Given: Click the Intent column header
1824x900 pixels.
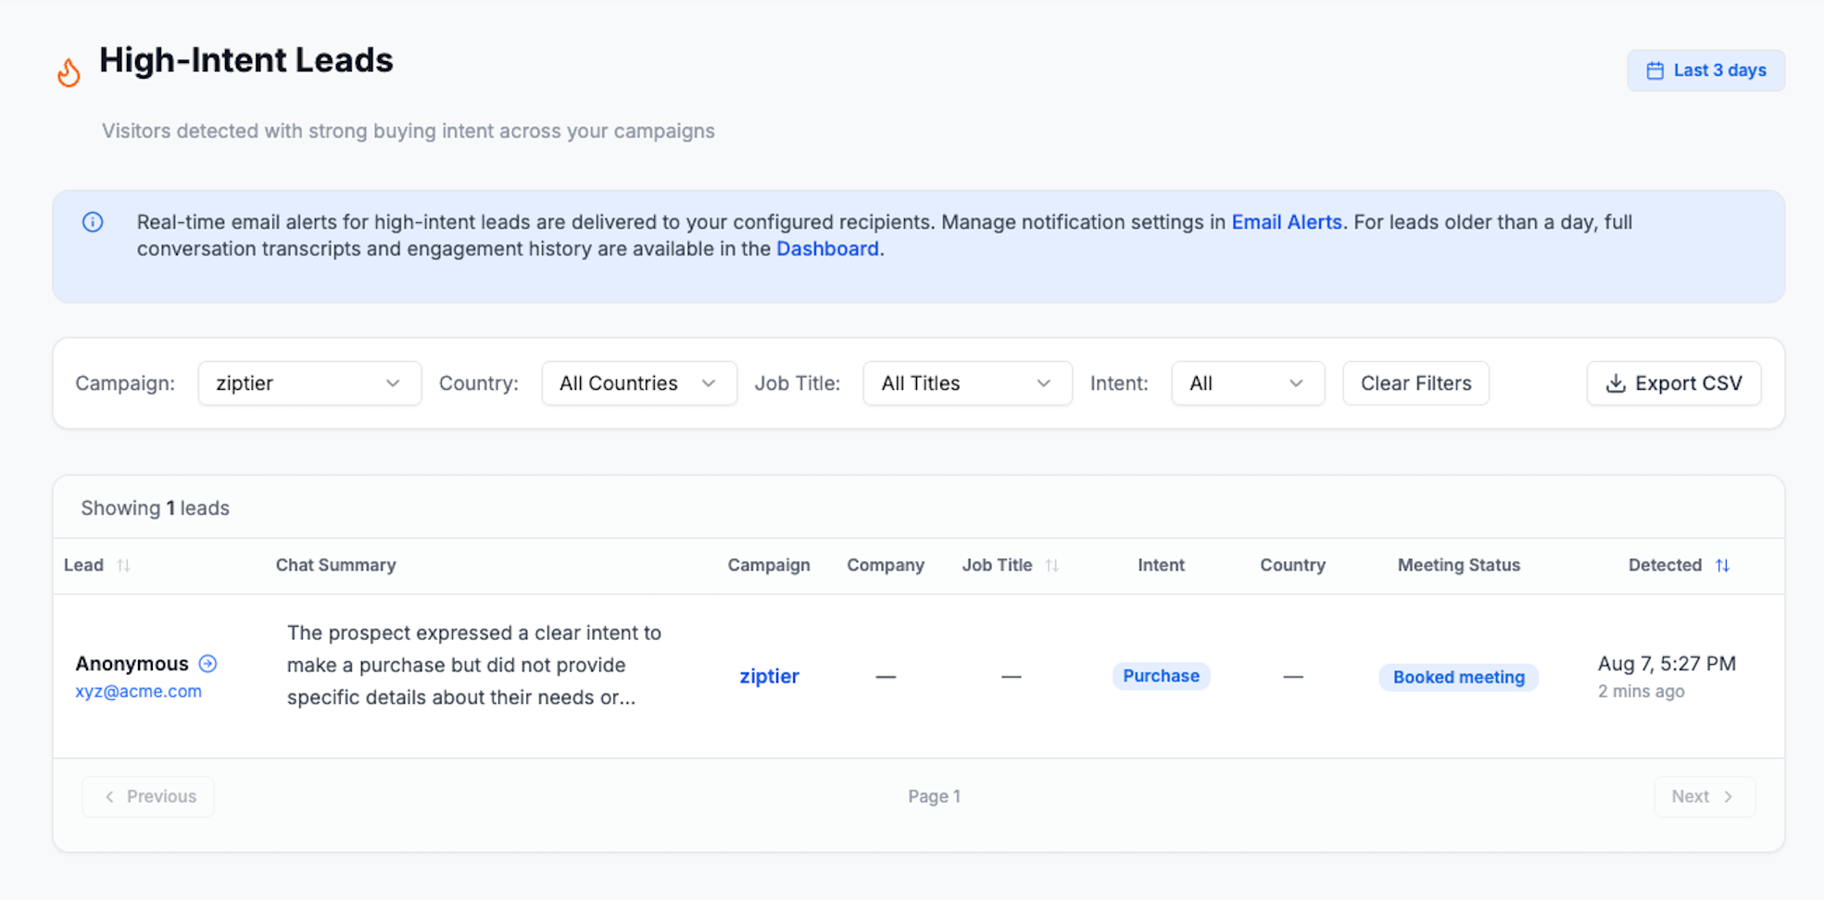Looking at the screenshot, I should [1161, 565].
